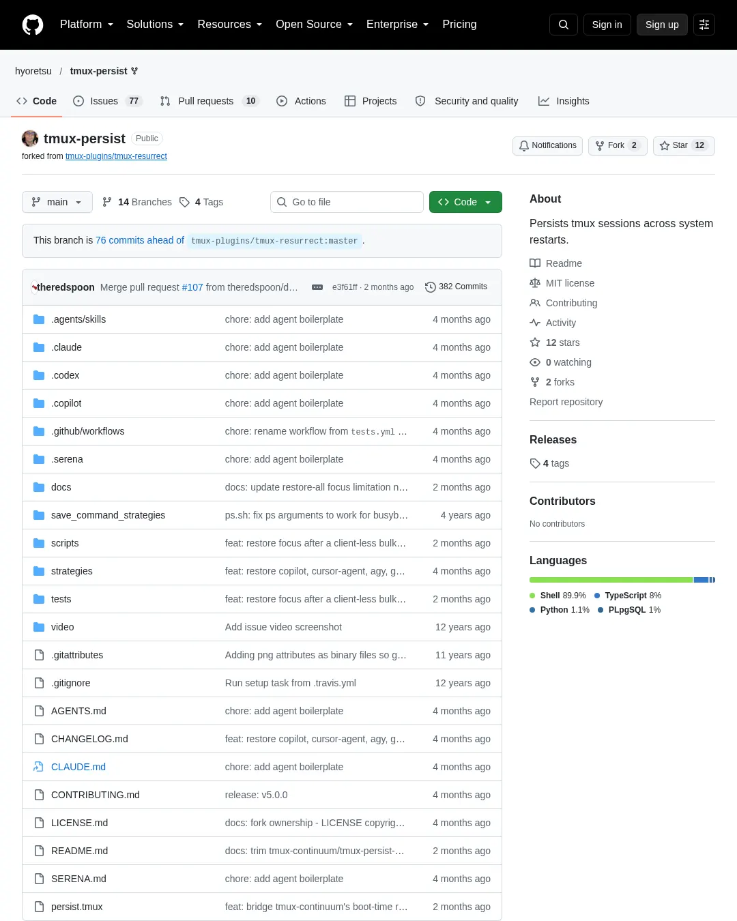The width and height of the screenshot is (737, 921).
Task: Expand the Solutions menu
Action: 155,25
